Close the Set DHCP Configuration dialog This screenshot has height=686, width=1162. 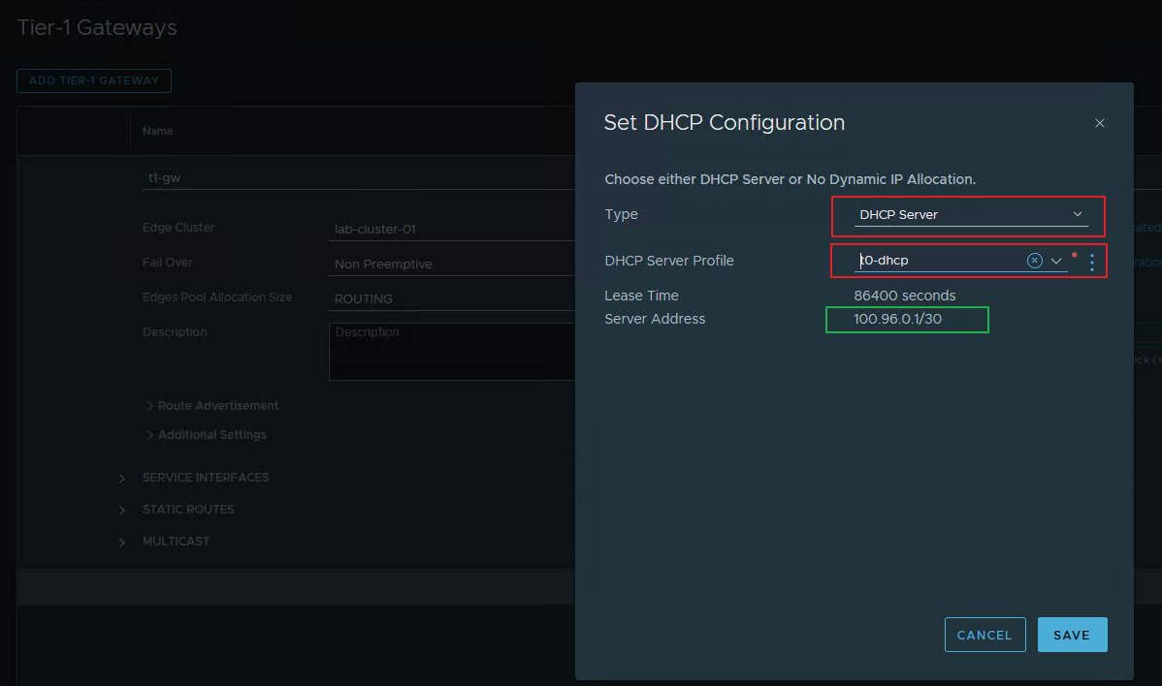1099,123
